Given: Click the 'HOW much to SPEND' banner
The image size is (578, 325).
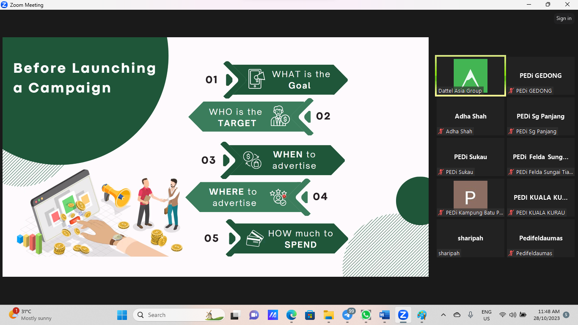Looking at the screenshot, I should [287, 238].
